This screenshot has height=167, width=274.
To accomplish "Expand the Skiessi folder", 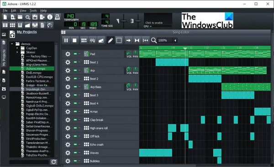I will pyautogui.click(x=17, y=52).
